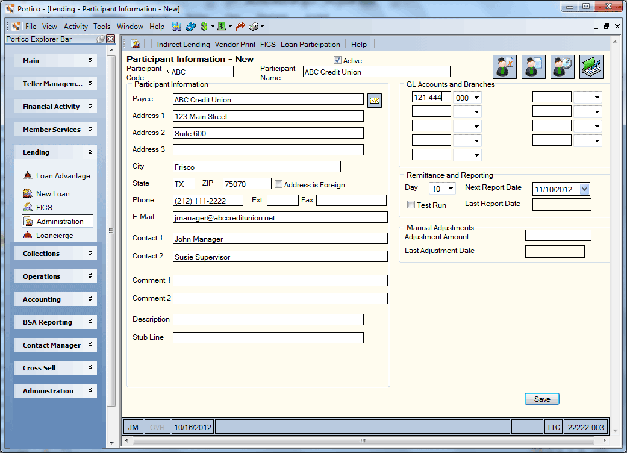The image size is (627, 453).
Task: Click the Participant Name field
Action: 376,72
